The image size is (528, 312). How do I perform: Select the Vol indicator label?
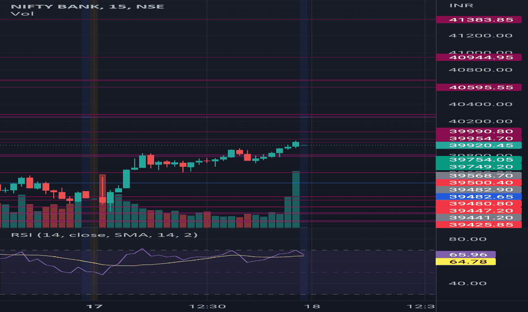pos(22,14)
